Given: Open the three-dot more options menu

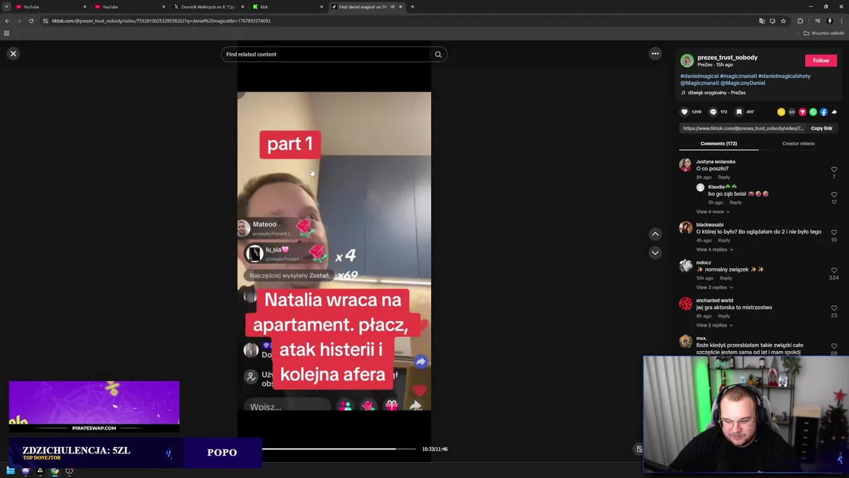Looking at the screenshot, I should (655, 54).
